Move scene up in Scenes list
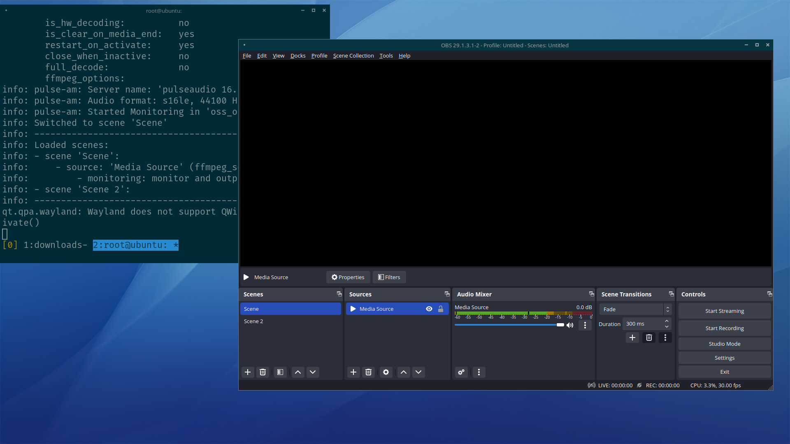Image resolution: width=790 pixels, height=444 pixels. pos(298,372)
